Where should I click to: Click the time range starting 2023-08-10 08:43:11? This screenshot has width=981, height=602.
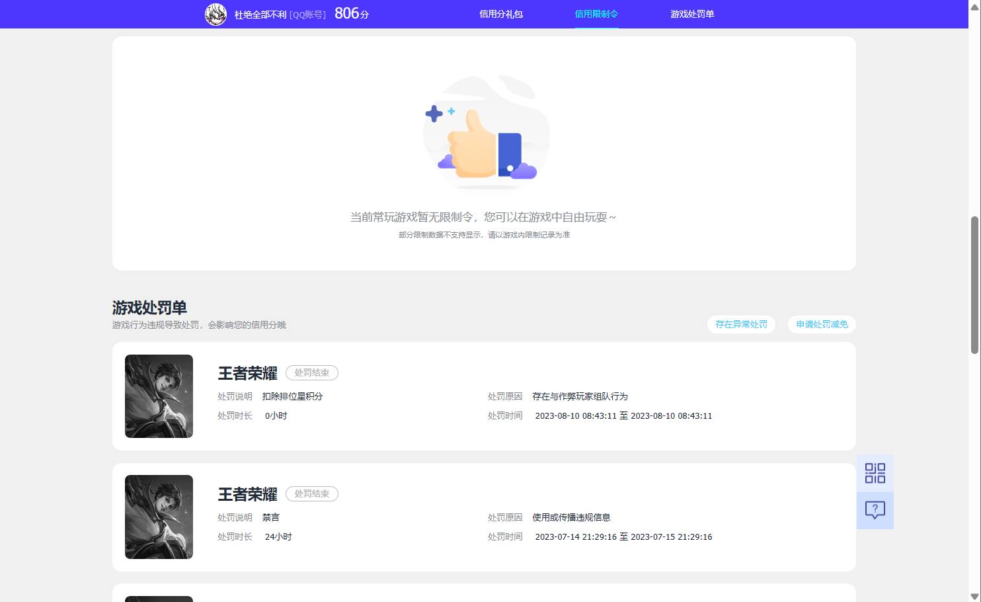(x=623, y=416)
